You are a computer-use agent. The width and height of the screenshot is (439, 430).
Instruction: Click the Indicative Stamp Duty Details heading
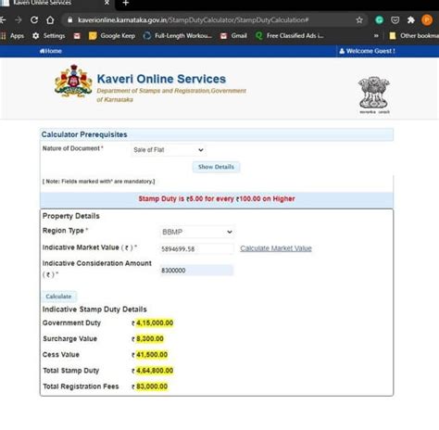(x=94, y=310)
